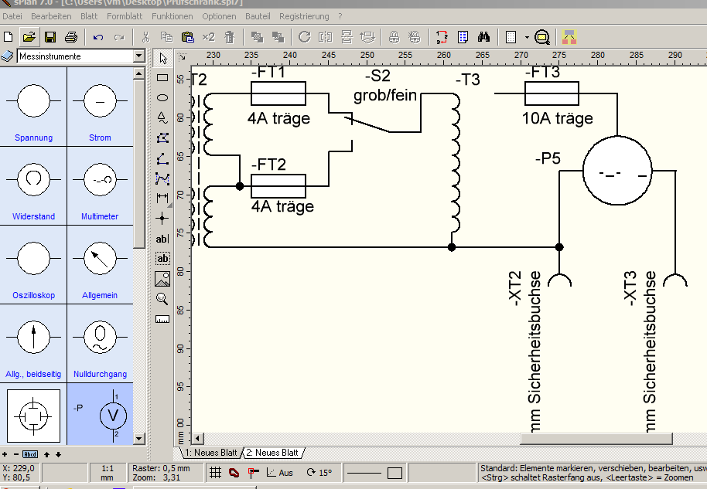
Task: Open the line style selector in status bar
Action: coord(364,474)
